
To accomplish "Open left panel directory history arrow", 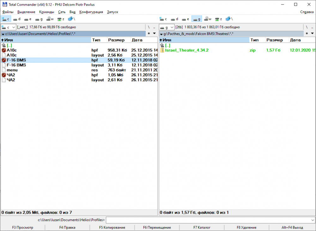I will pyautogui.click(x=154, y=33).
